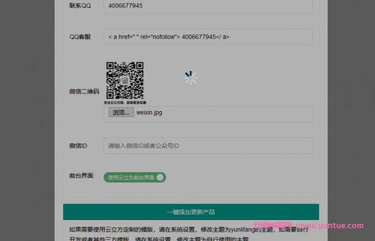Screen dimensions: 375x241
Task: Click the 联系QQ label
Action: pyautogui.click(x=80, y=6)
